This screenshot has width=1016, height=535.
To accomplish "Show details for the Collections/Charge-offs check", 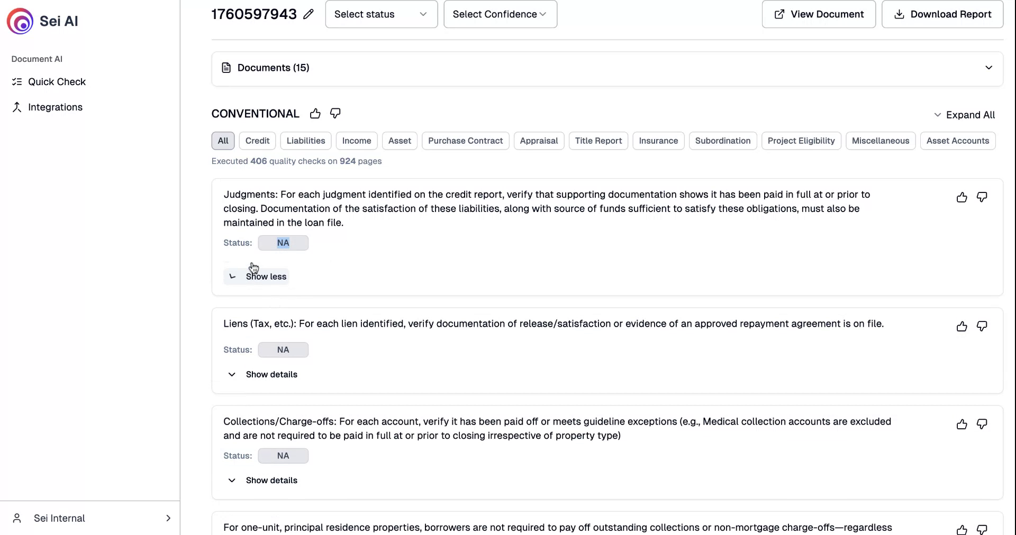I will coord(271,481).
